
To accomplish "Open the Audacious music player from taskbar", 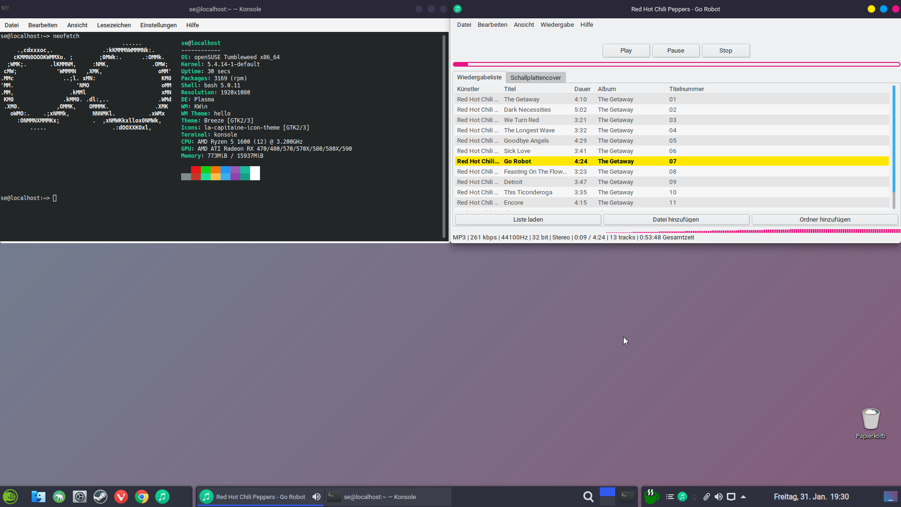I will click(x=162, y=496).
